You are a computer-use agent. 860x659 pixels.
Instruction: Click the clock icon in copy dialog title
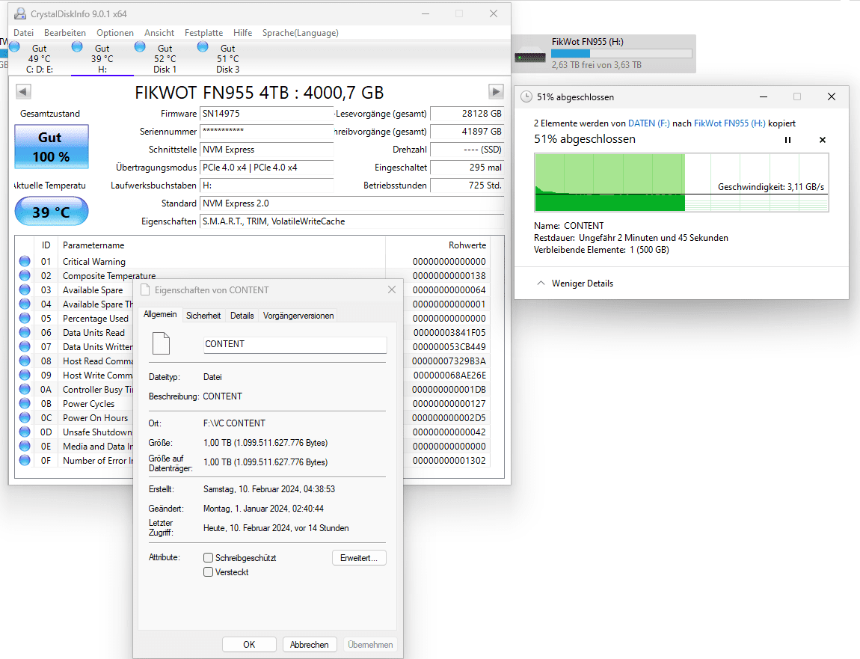[x=526, y=96]
